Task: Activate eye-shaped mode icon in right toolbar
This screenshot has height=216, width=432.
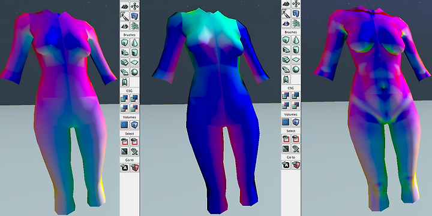Action: tap(286, 23)
